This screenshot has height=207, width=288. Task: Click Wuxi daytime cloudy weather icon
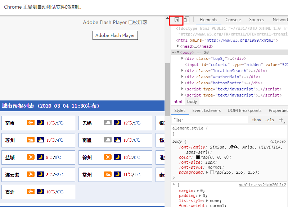pos(108,122)
